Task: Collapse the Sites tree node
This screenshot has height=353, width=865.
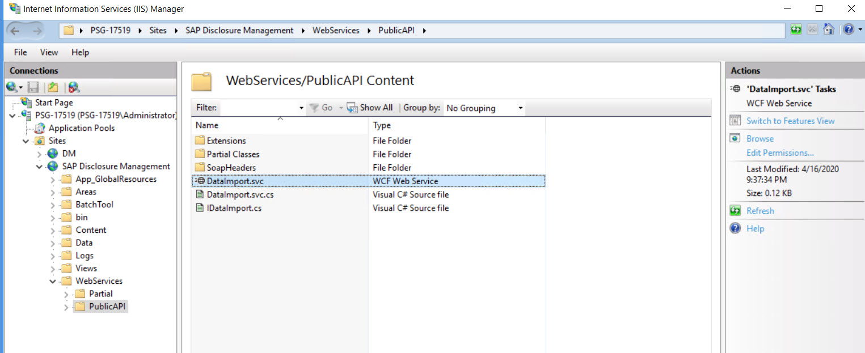Action: [26, 141]
